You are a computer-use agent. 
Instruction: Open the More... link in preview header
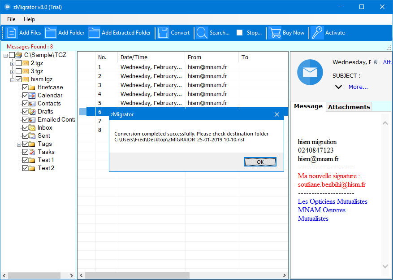358,87
